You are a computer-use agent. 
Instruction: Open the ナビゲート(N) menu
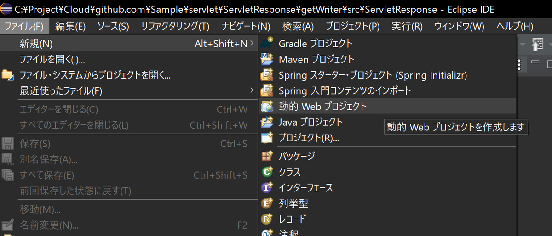click(246, 27)
